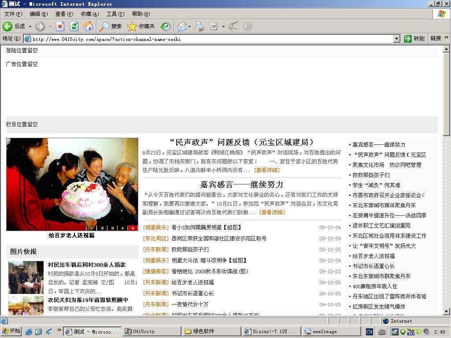
Task: Click 查看详细 for the 元宝区城建局 article
Action: pos(267,170)
